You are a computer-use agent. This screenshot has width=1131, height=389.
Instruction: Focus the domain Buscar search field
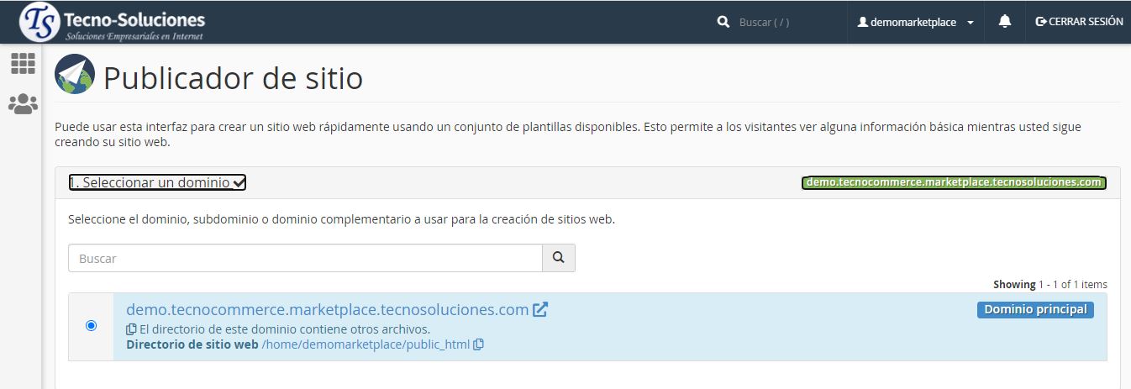tap(305, 259)
